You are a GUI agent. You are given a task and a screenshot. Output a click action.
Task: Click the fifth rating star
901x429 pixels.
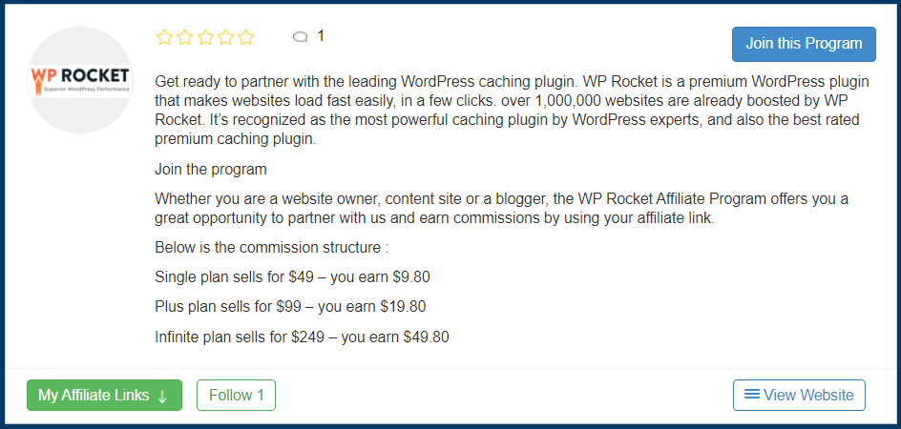pyautogui.click(x=246, y=37)
